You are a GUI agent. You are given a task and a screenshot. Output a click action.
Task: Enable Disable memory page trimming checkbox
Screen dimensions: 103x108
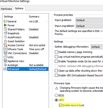(x=56, y=52)
